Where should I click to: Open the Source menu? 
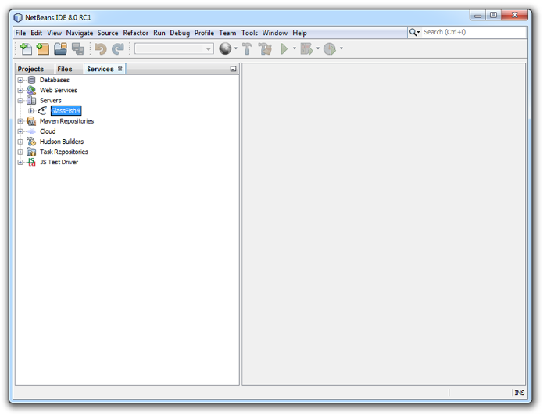(108, 33)
